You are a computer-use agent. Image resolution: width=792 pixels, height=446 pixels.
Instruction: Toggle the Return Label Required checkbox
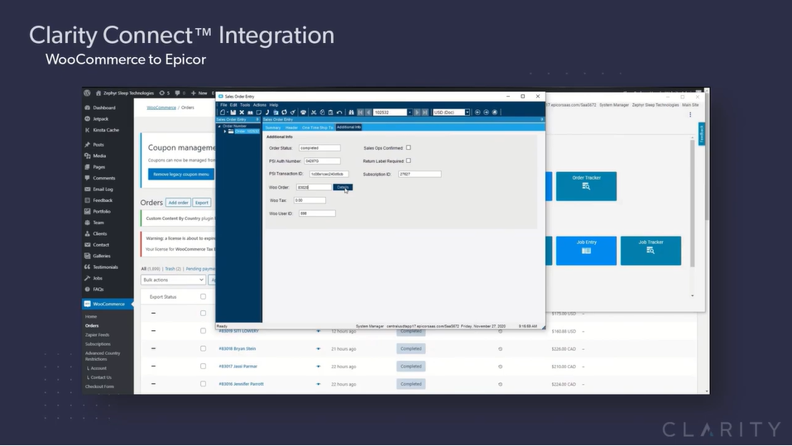pos(409,161)
